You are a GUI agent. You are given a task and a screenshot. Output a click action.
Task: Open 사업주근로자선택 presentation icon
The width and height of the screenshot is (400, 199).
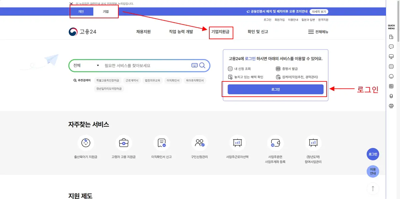point(237,143)
